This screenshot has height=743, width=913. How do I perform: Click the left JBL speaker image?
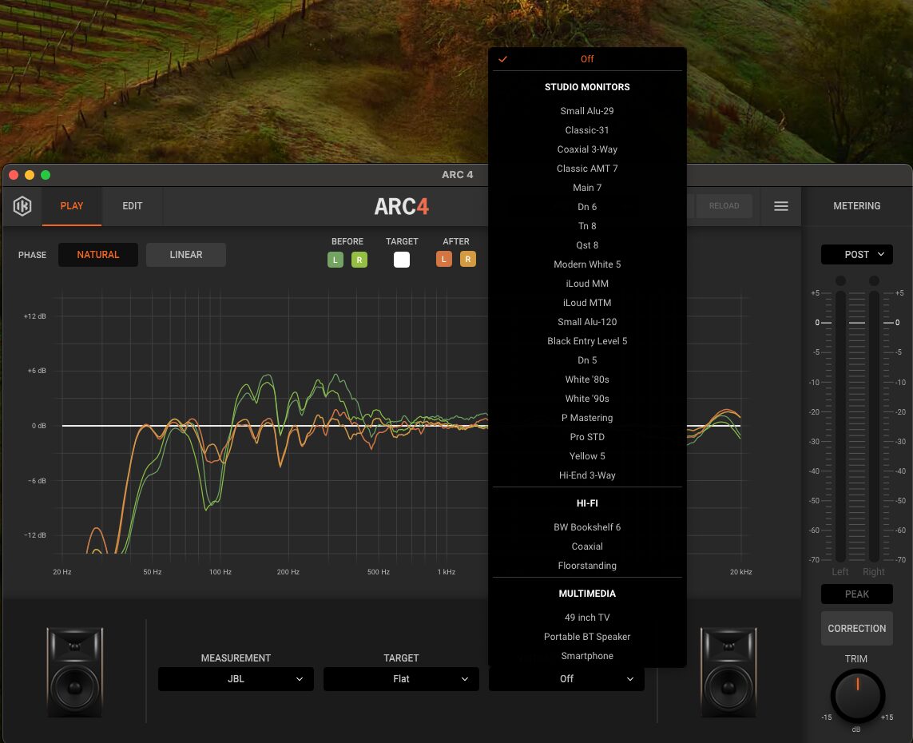(74, 673)
